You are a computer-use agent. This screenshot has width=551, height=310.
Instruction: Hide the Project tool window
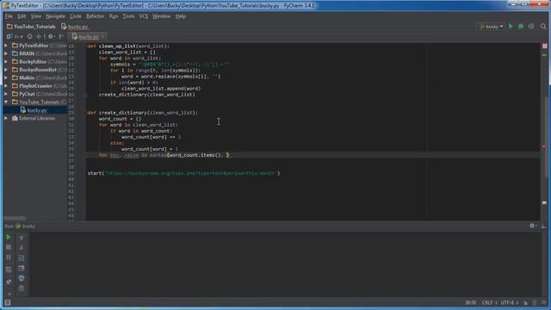62,36
